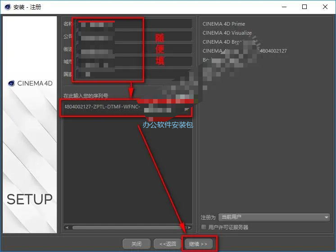
Task: Click the 街道 street input field
Action: pos(134,49)
